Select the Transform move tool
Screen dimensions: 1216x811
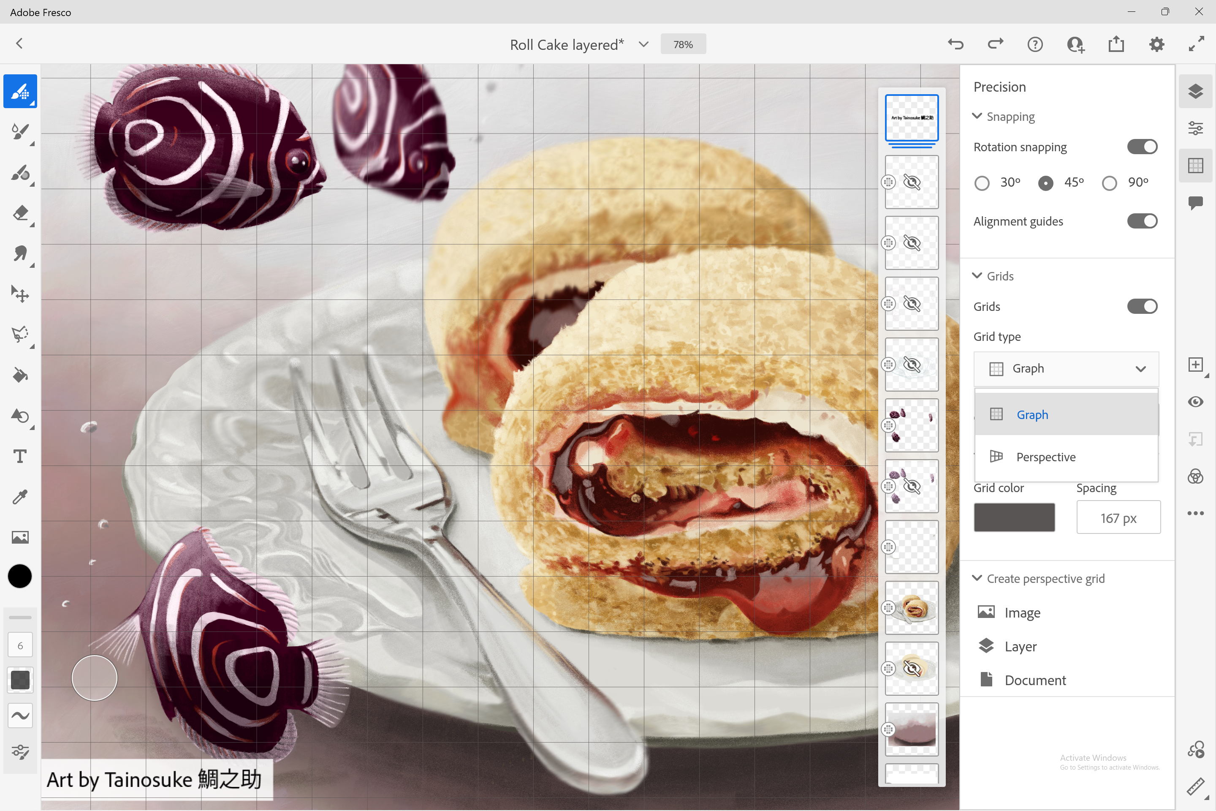(20, 294)
